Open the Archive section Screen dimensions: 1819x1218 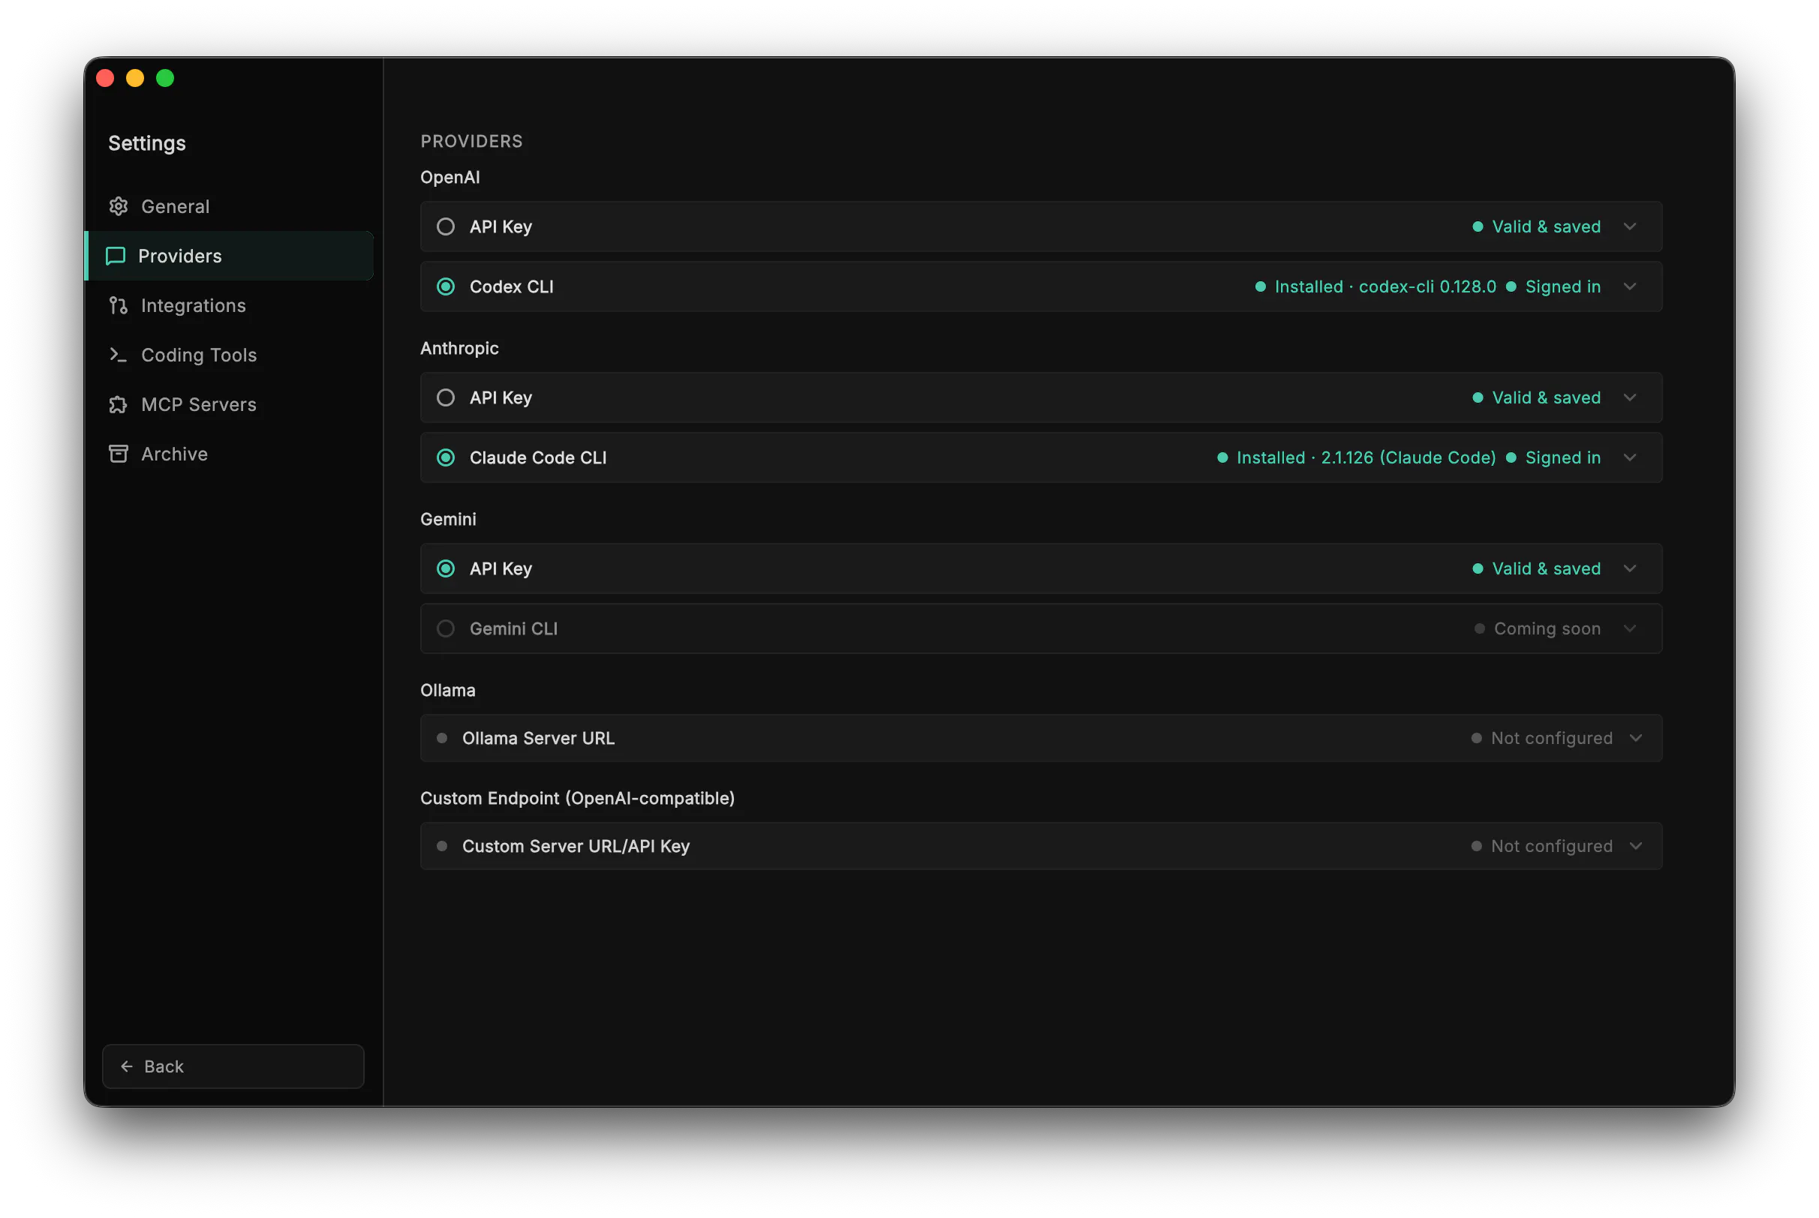tap(229, 454)
